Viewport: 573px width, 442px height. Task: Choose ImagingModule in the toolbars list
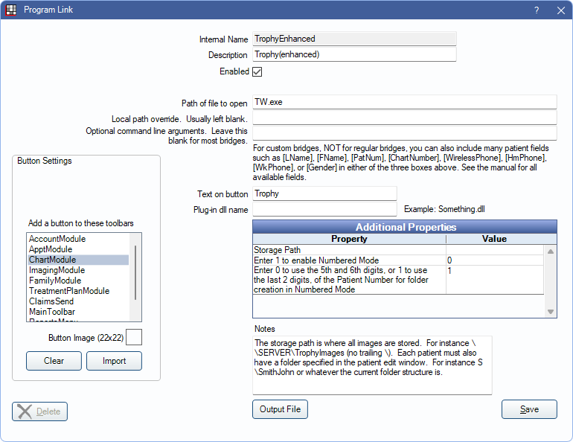click(x=57, y=270)
